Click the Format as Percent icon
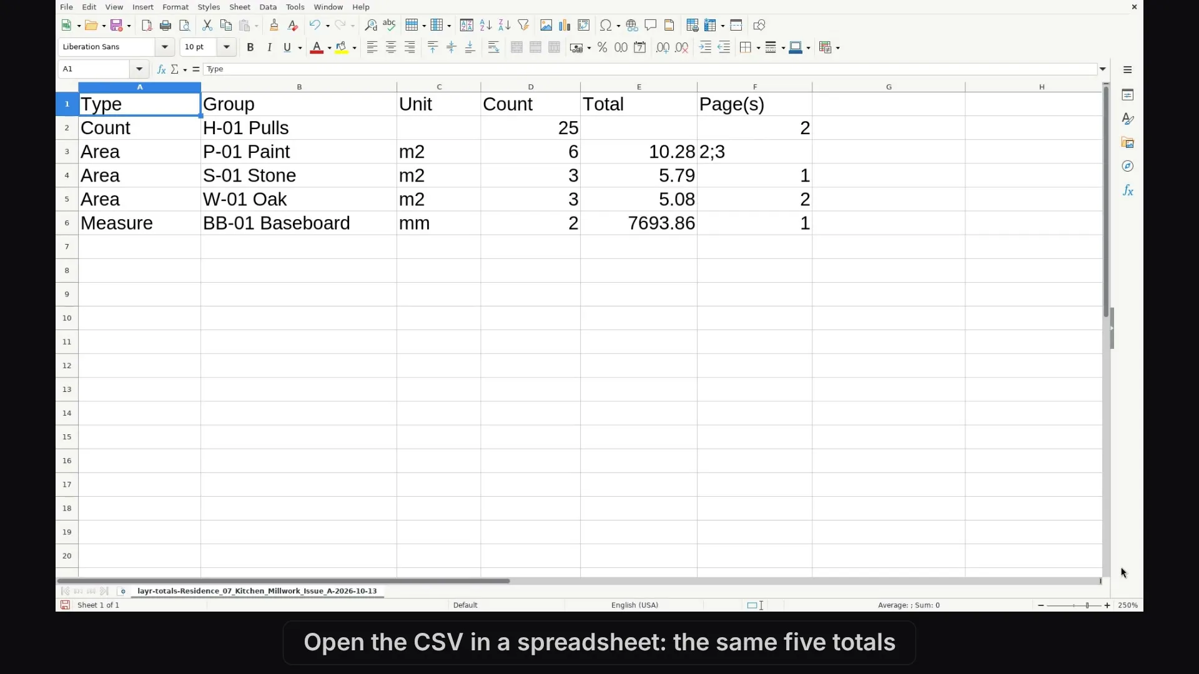 click(x=603, y=47)
